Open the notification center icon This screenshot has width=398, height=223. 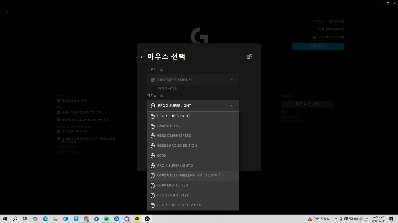coord(392,219)
